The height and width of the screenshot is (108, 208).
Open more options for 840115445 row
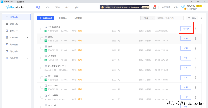tap(195, 87)
